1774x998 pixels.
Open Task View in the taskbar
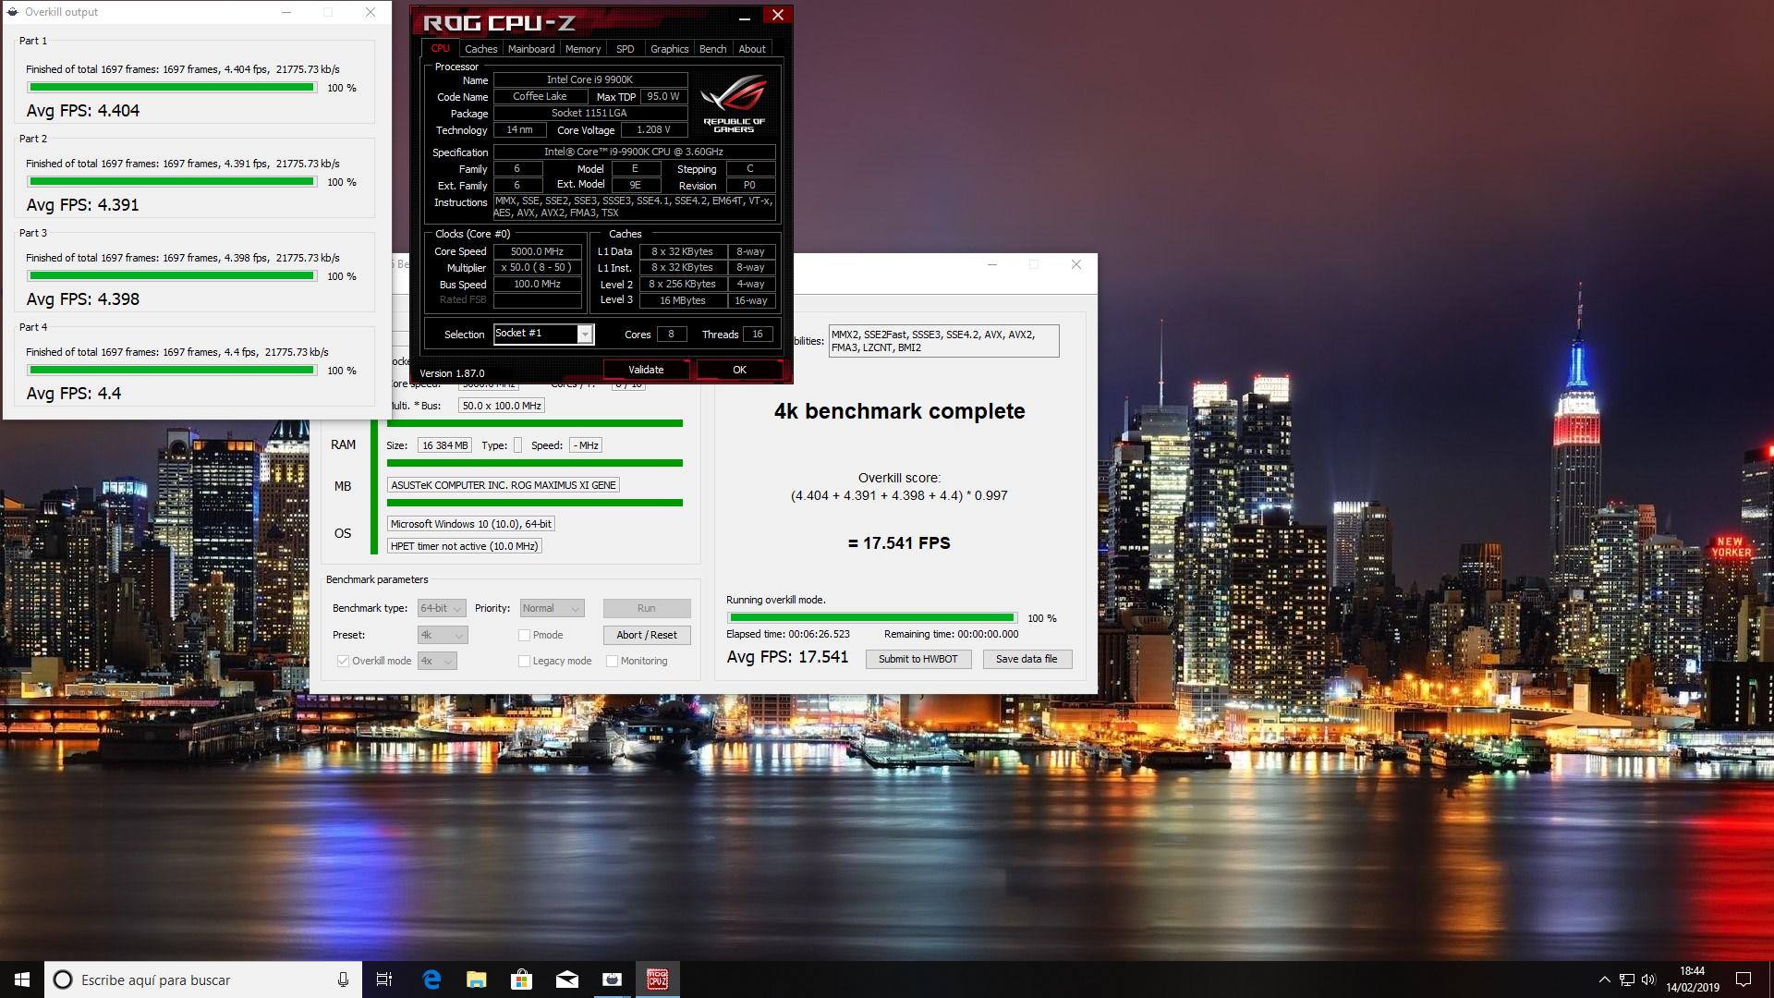pos(384,980)
